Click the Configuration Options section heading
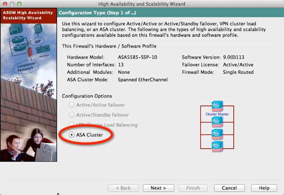The image size is (284, 195). pos(87,96)
